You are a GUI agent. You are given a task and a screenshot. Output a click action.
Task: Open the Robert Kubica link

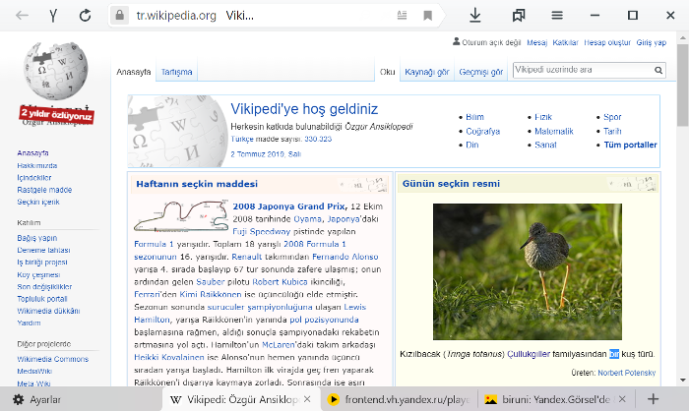[280, 282]
